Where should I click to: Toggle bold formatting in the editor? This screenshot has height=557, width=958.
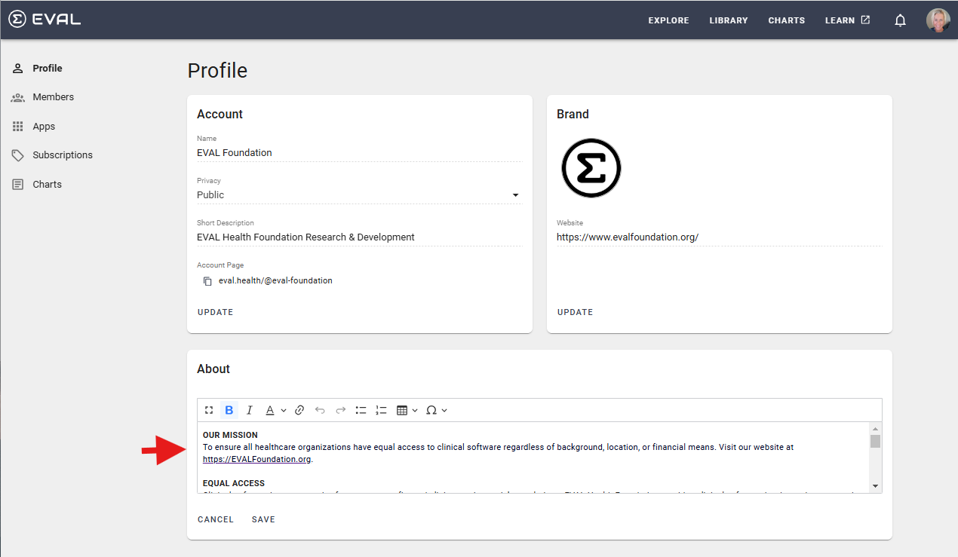(229, 410)
